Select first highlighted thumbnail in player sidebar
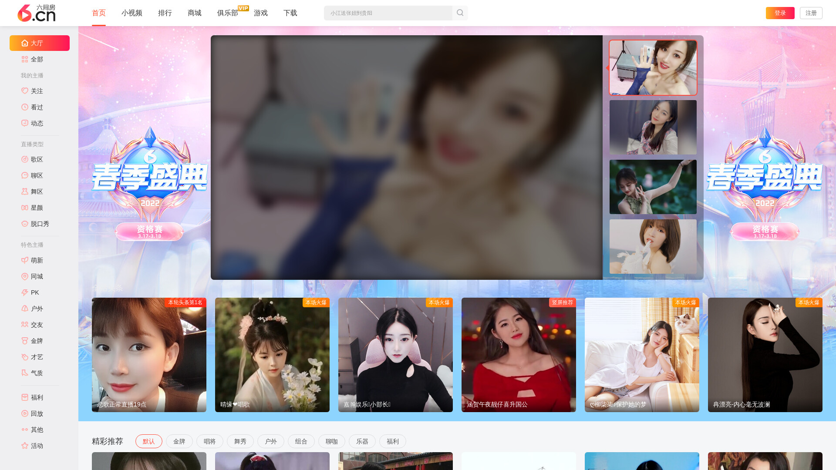Screen dimensions: 836x470 [653, 67]
